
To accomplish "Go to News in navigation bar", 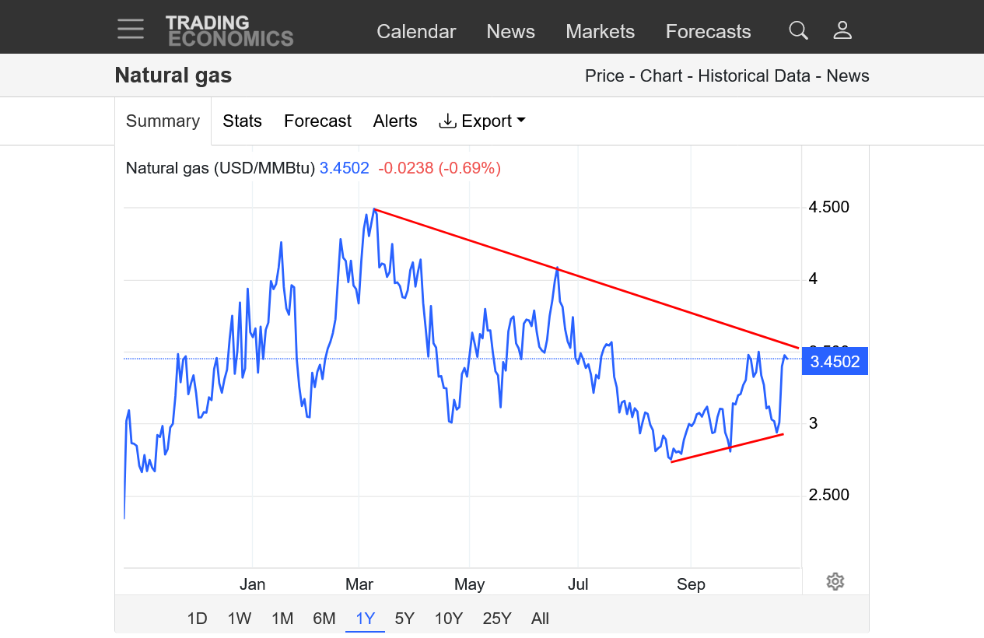I will [x=510, y=31].
